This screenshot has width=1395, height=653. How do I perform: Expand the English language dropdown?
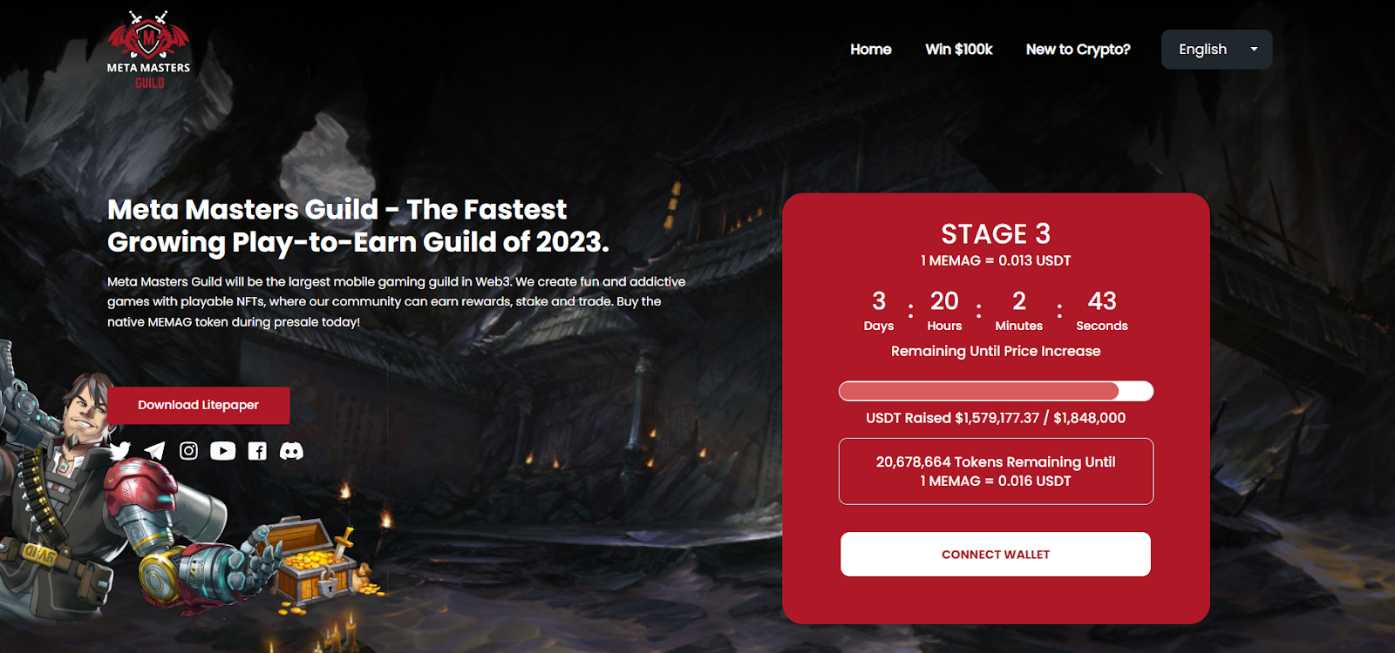1216,50
